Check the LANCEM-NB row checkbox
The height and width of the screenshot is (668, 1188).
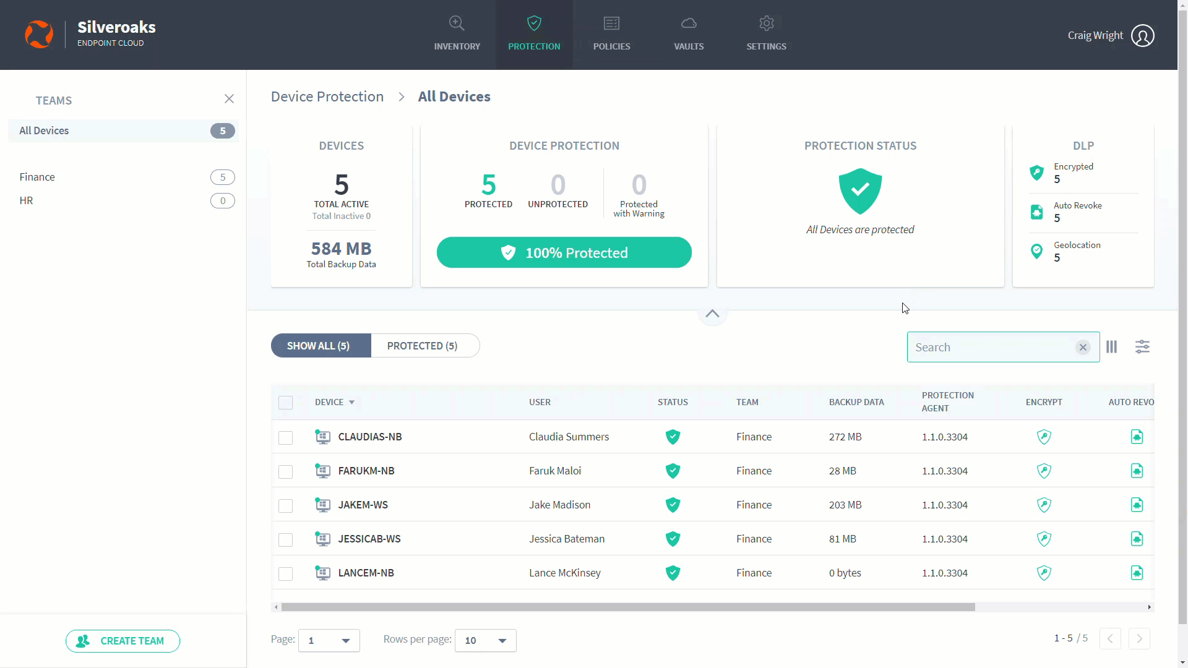(285, 574)
